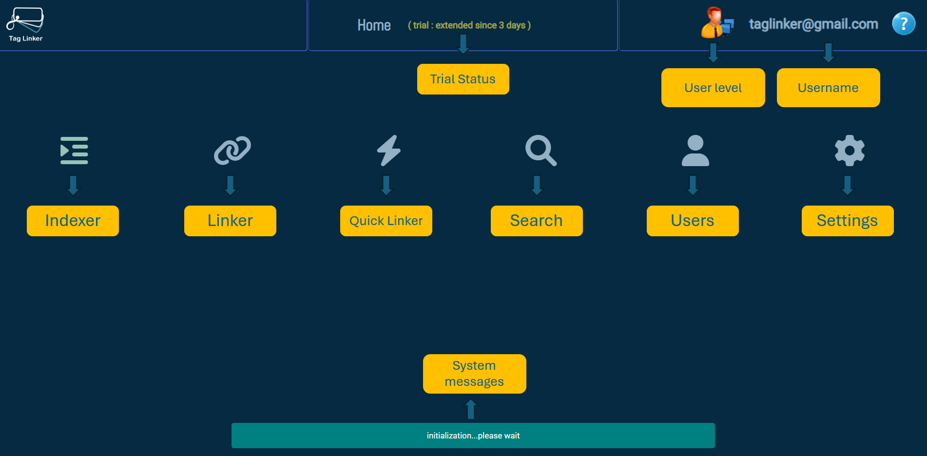The image size is (927, 456).
Task: Open the Settings gear icon
Action: click(x=850, y=151)
